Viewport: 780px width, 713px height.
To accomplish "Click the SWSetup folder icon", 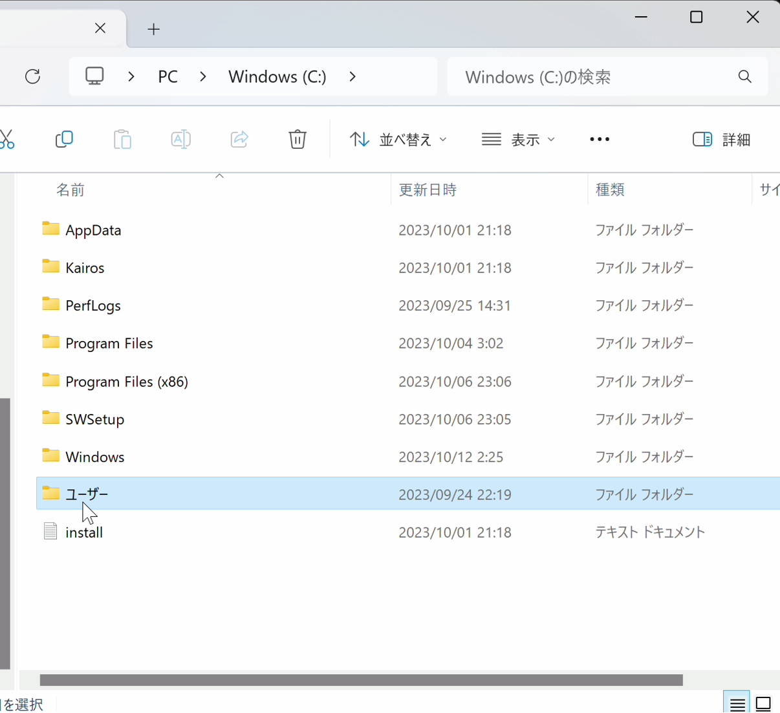I will (50, 417).
